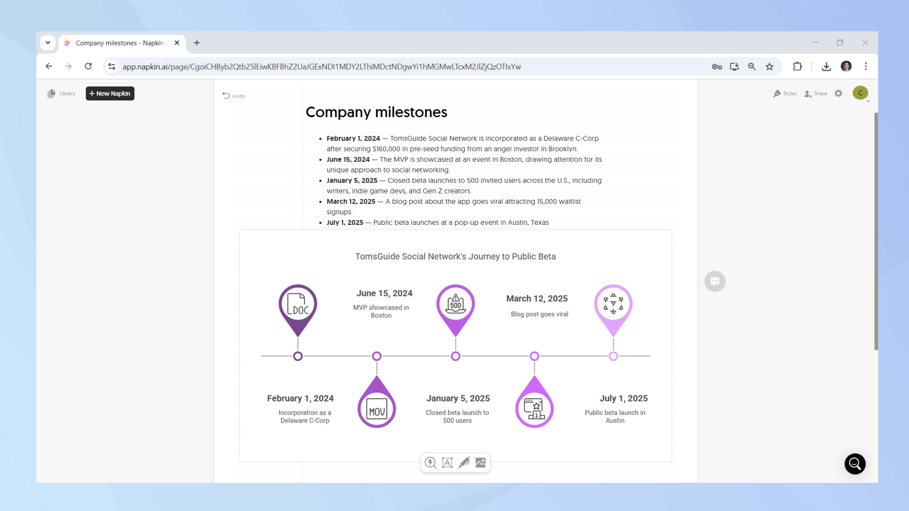Click the July 1, 2025 timeline marker circle
This screenshot has height=511, width=909.
(x=613, y=356)
